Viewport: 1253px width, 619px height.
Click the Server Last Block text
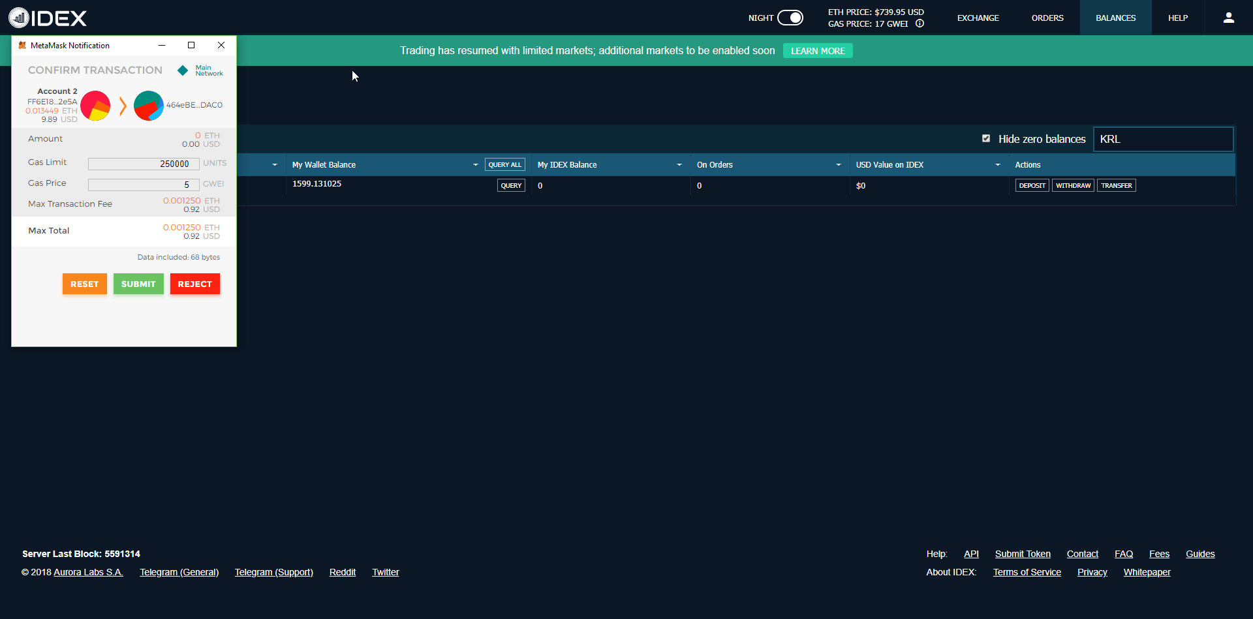[x=81, y=554]
